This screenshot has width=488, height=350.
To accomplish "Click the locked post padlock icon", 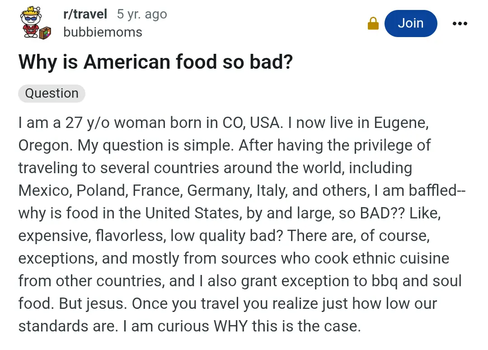I will [373, 24].
